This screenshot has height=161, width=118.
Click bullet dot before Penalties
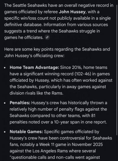click(5, 103)
